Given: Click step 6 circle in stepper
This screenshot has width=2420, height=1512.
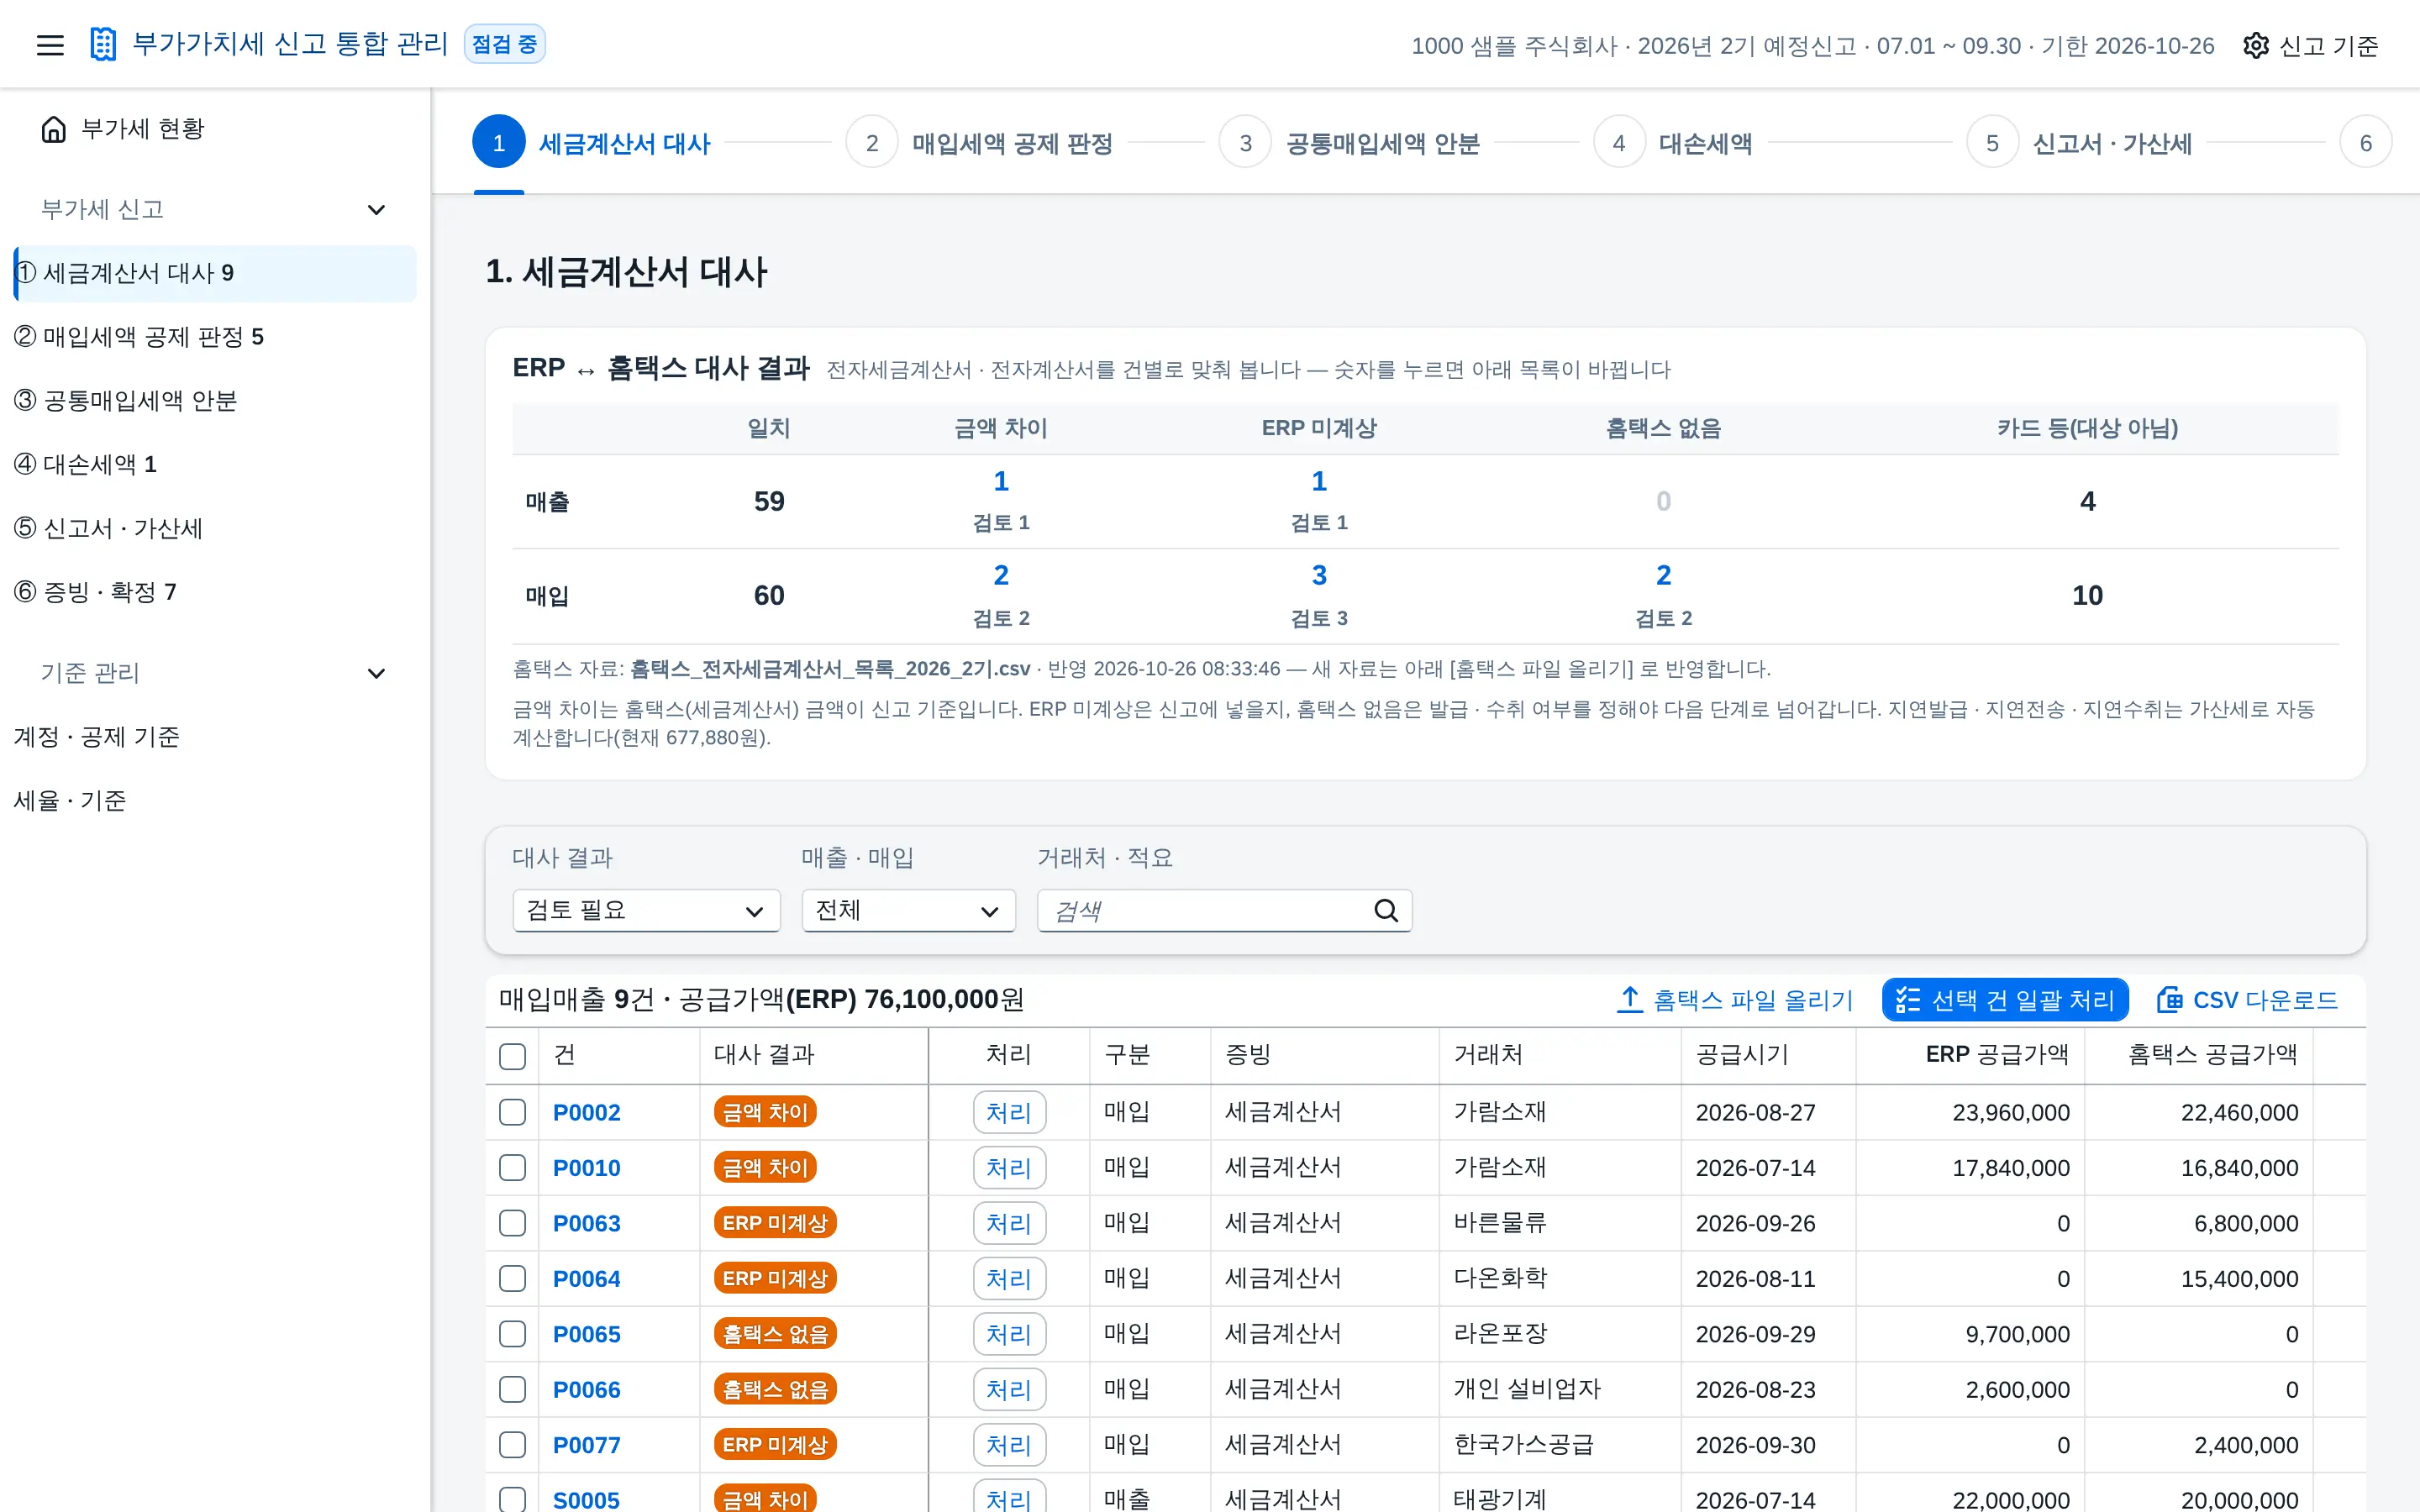Looking at the screenshot, I should [2365, 143].
